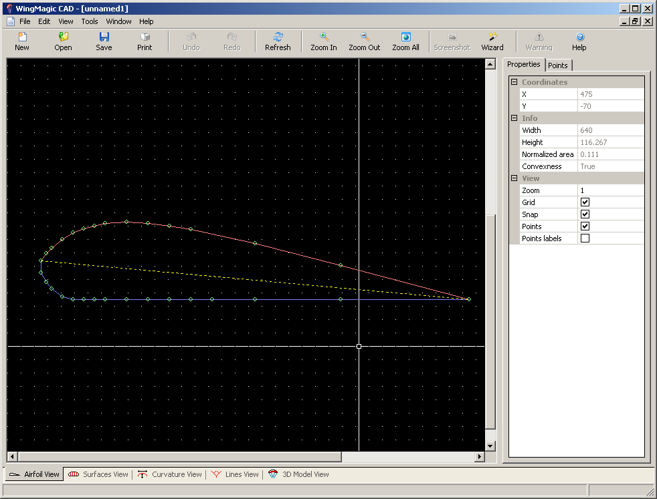The width and height of the screenshot is (657, 499).
Task: Click the Open file icon
Action: tap(64, 37)
